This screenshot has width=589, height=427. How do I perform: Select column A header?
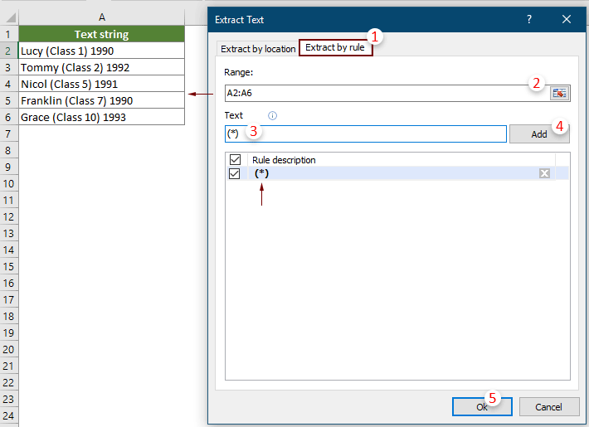click(x=101, y=17)
